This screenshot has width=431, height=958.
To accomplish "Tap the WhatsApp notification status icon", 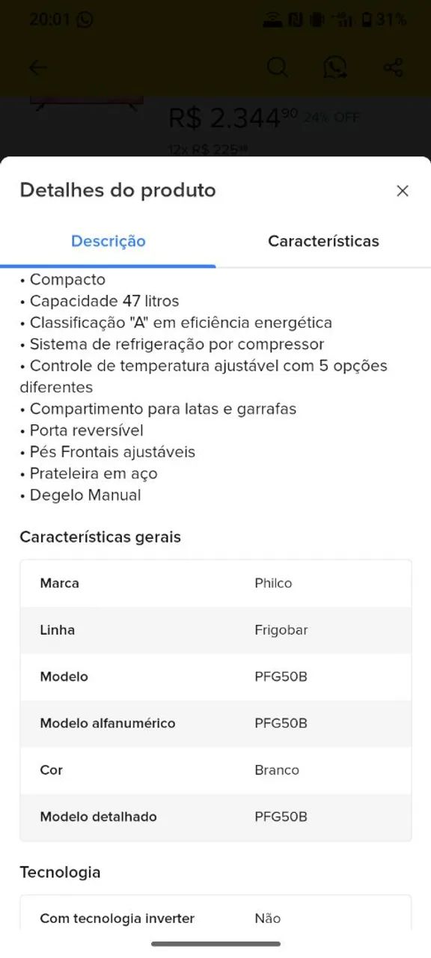I will tap(85, 19).
